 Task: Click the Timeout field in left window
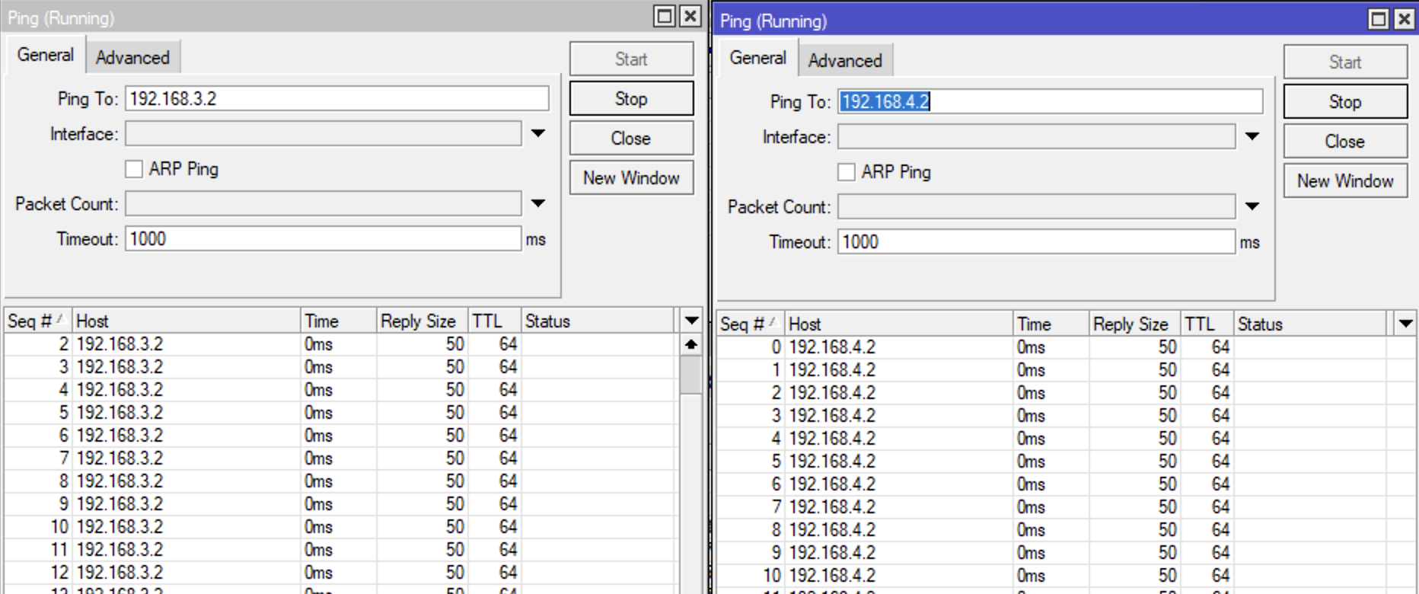click(x=323, y=239)
